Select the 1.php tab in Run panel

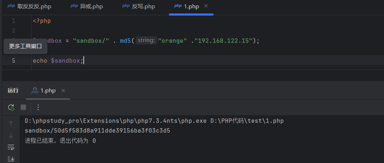pos(48,91)
